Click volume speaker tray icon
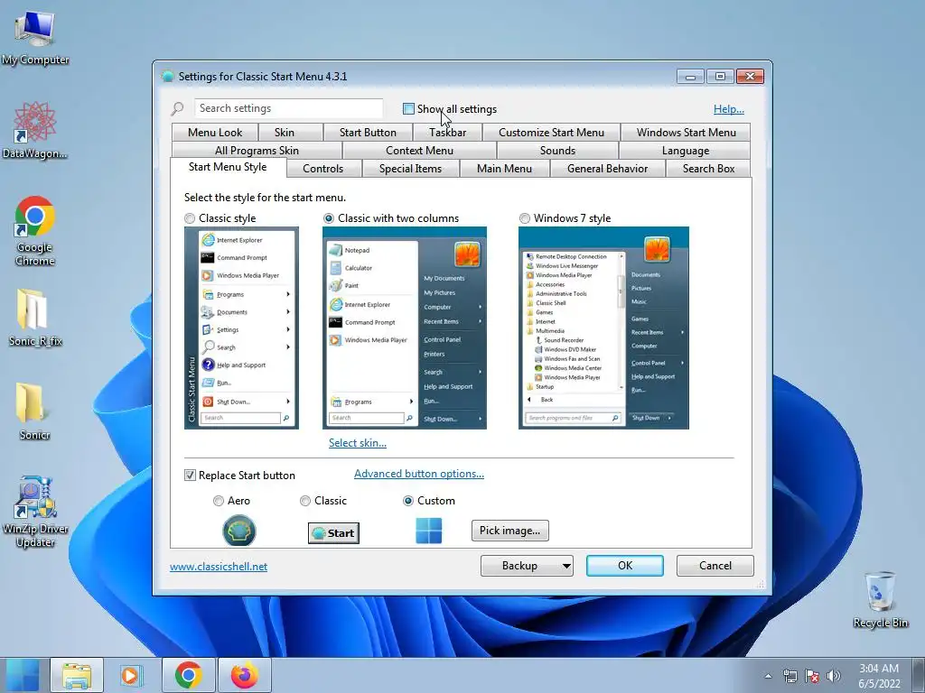The width and height of the screenshot is (925, 693). (833, 676)
